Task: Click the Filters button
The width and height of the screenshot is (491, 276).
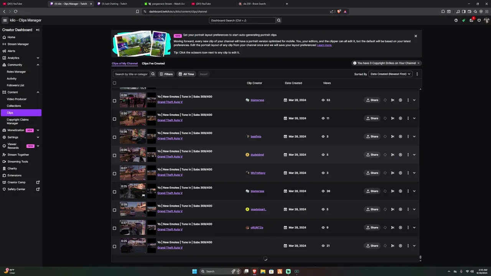Action: tap(166, 74)
